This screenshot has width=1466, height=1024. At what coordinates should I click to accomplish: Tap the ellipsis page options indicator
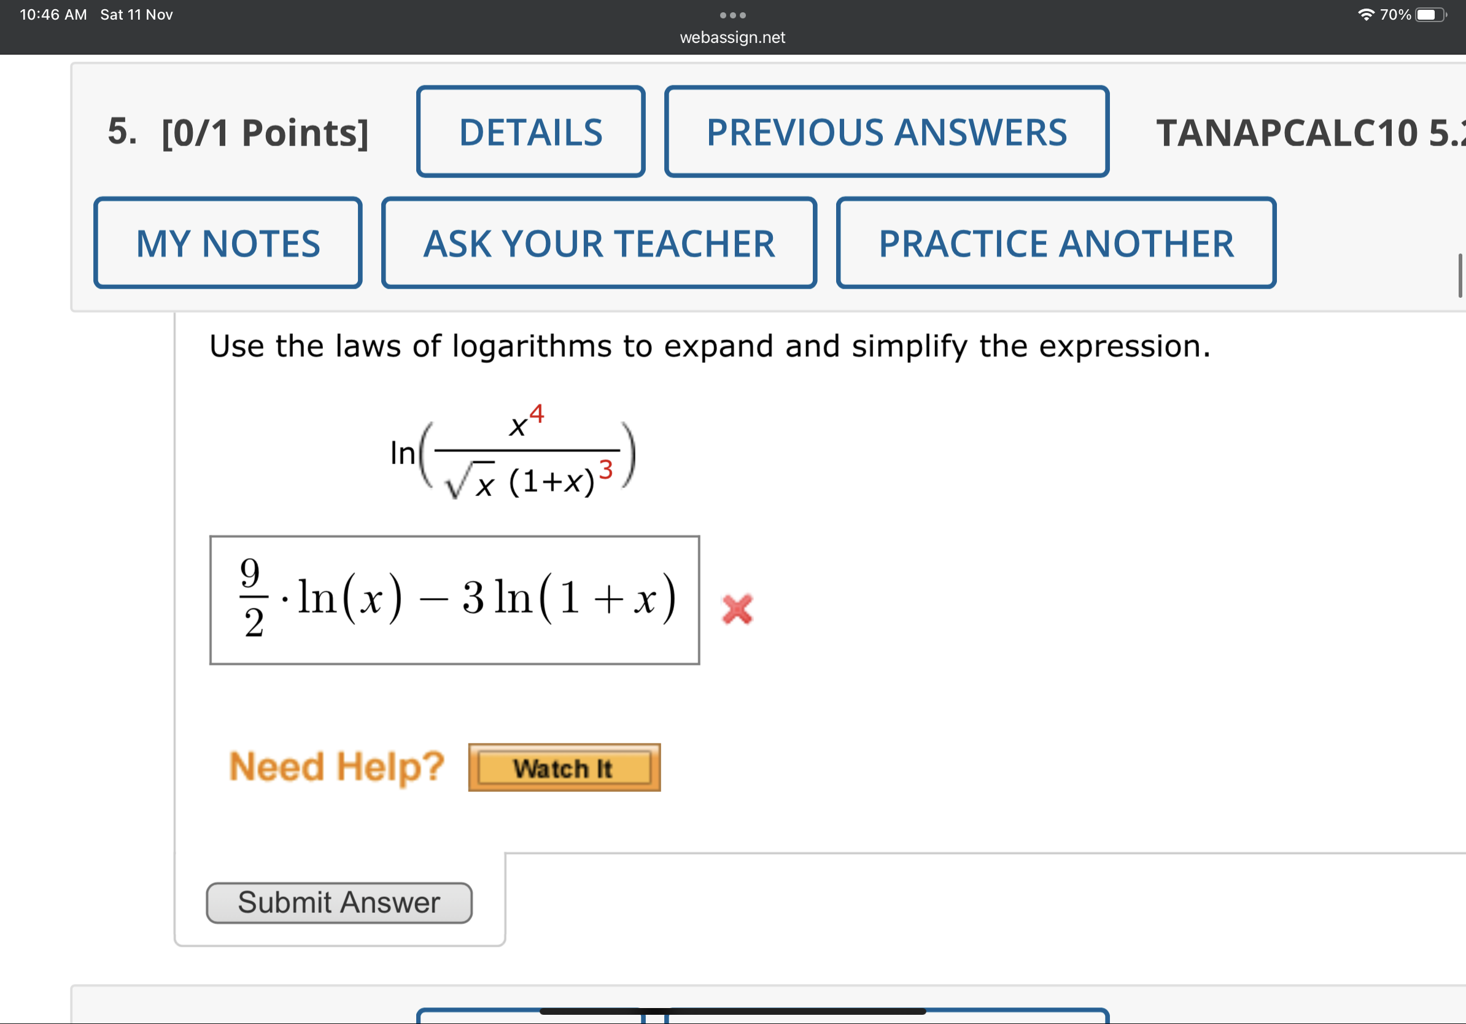pyautogui.click(x=732, y=14)
